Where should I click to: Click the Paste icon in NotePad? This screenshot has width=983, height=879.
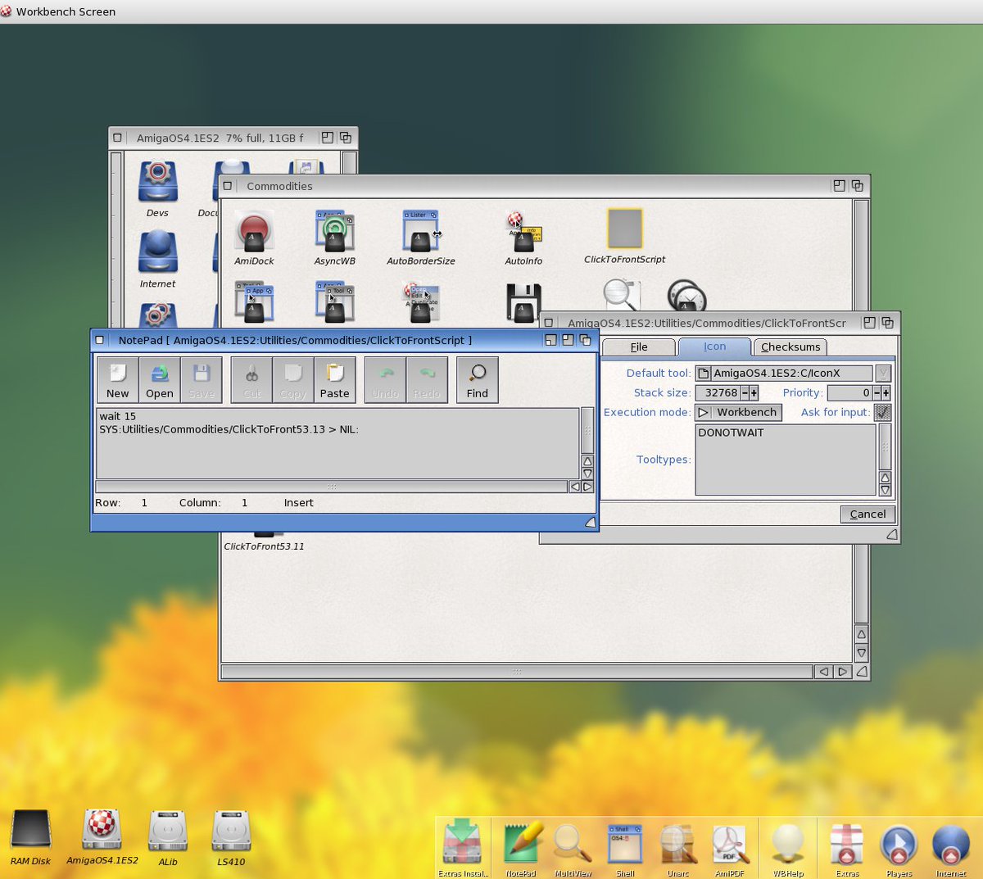(x=335, y=380)
